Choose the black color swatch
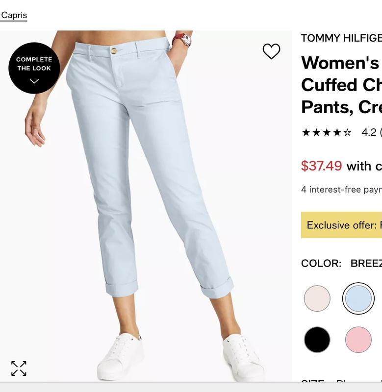382x392 pixels. click(x=317, y=340)
